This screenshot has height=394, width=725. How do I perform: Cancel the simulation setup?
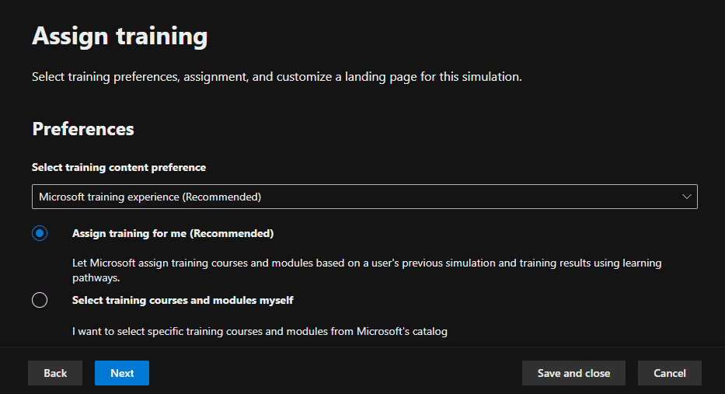669,373
